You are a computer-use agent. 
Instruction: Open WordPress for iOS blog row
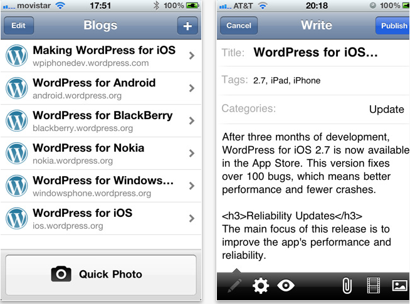(101, 219)
